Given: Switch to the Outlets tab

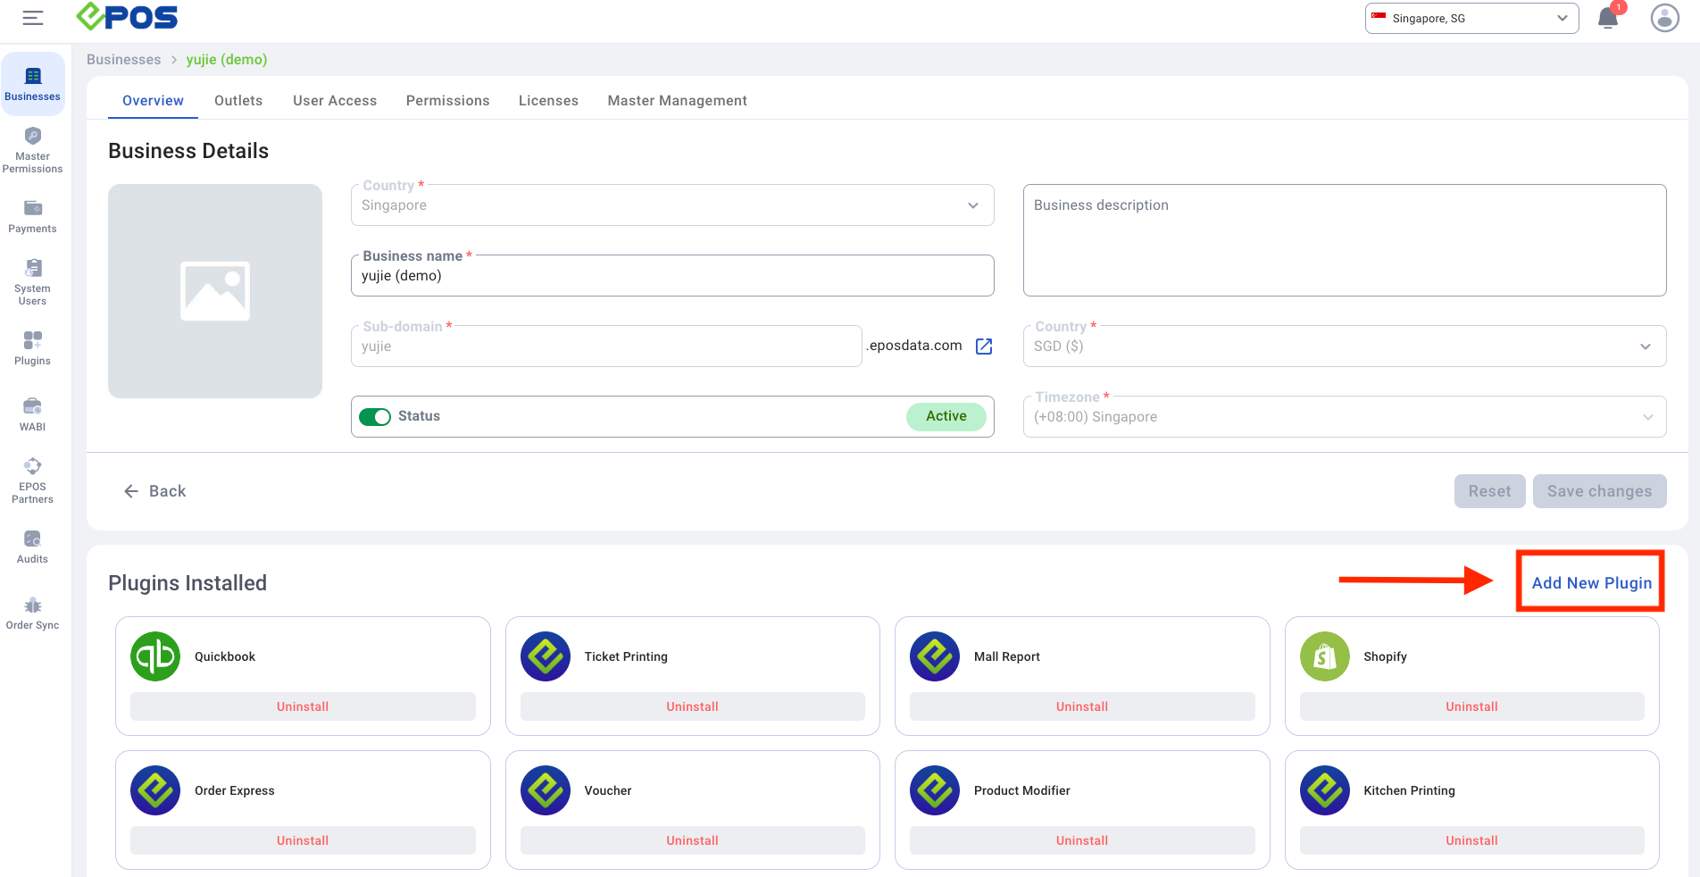Looking at the screenshot, I should click(x=238, y=101).
